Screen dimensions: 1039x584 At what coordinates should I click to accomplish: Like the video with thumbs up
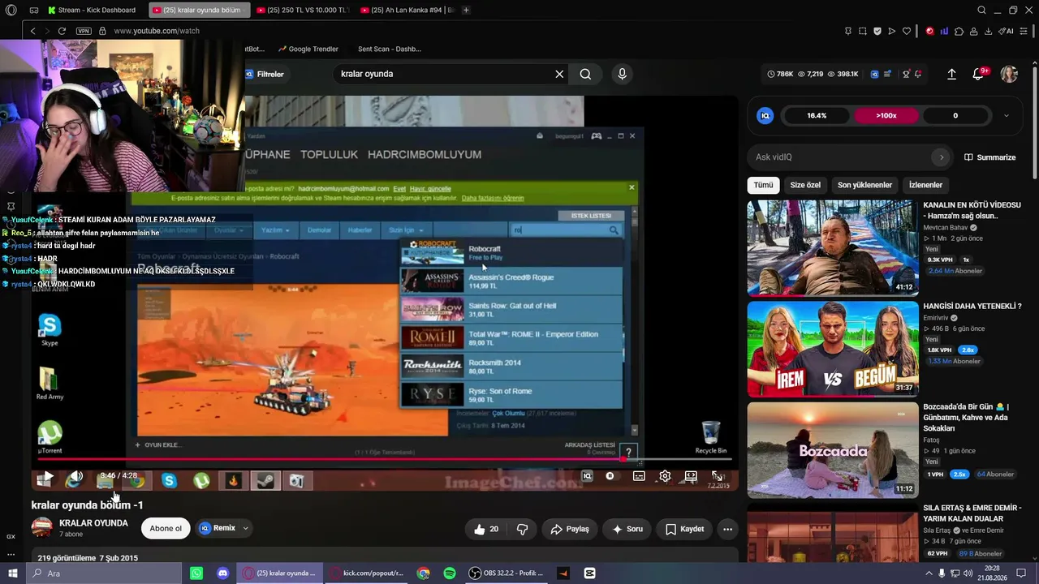pyautogui.click(x=485, y=529)
